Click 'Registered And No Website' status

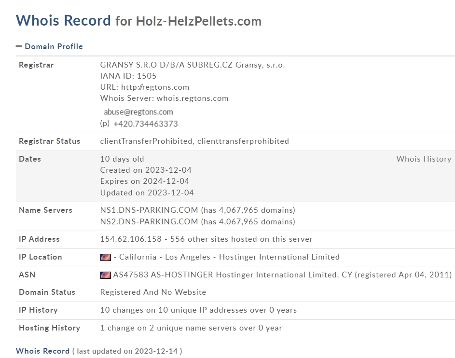click(153, 292)
